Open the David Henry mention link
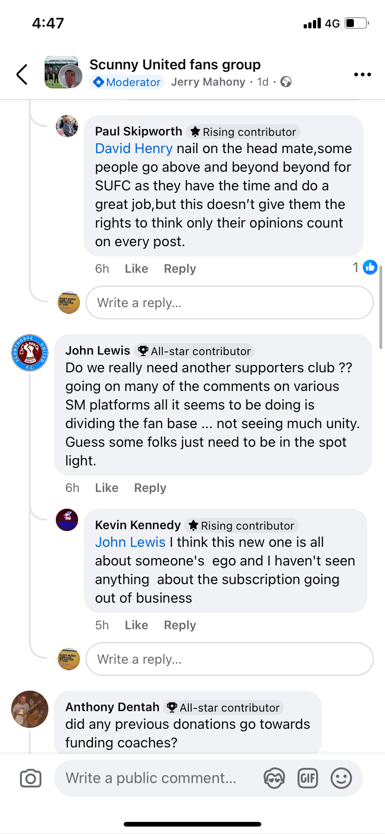Image resolution: width=385 pixels, height=834 pixels. tap(134, 149)
